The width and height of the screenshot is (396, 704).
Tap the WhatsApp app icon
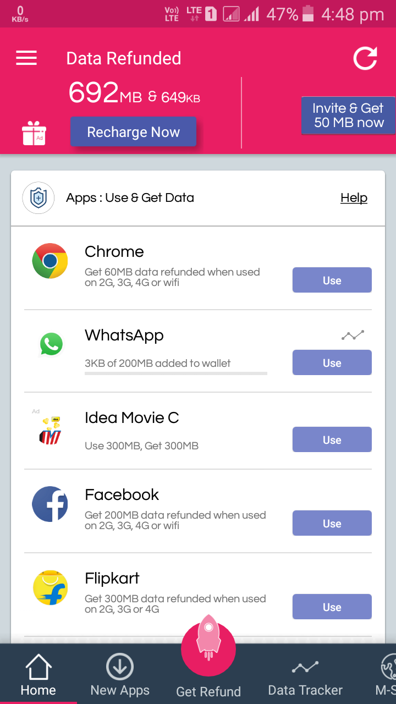click(x=51, y=344)
